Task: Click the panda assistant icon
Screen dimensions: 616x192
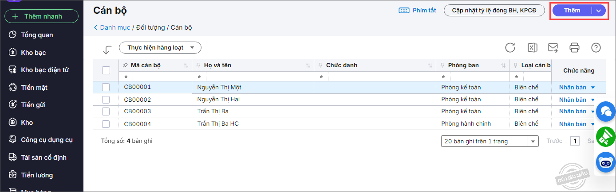Action: [x=606, y=163]
